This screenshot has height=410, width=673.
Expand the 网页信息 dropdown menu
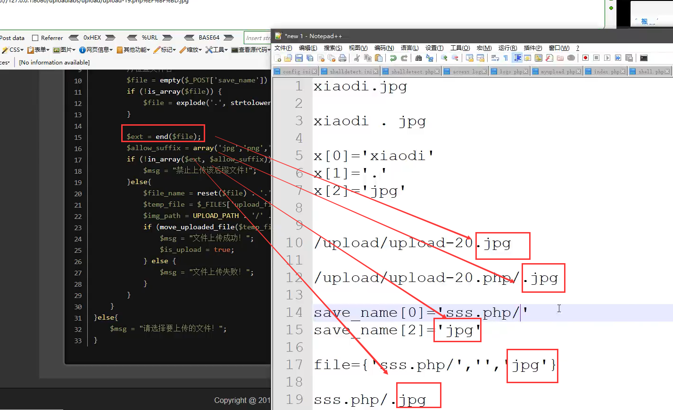(x=96, y=50)
